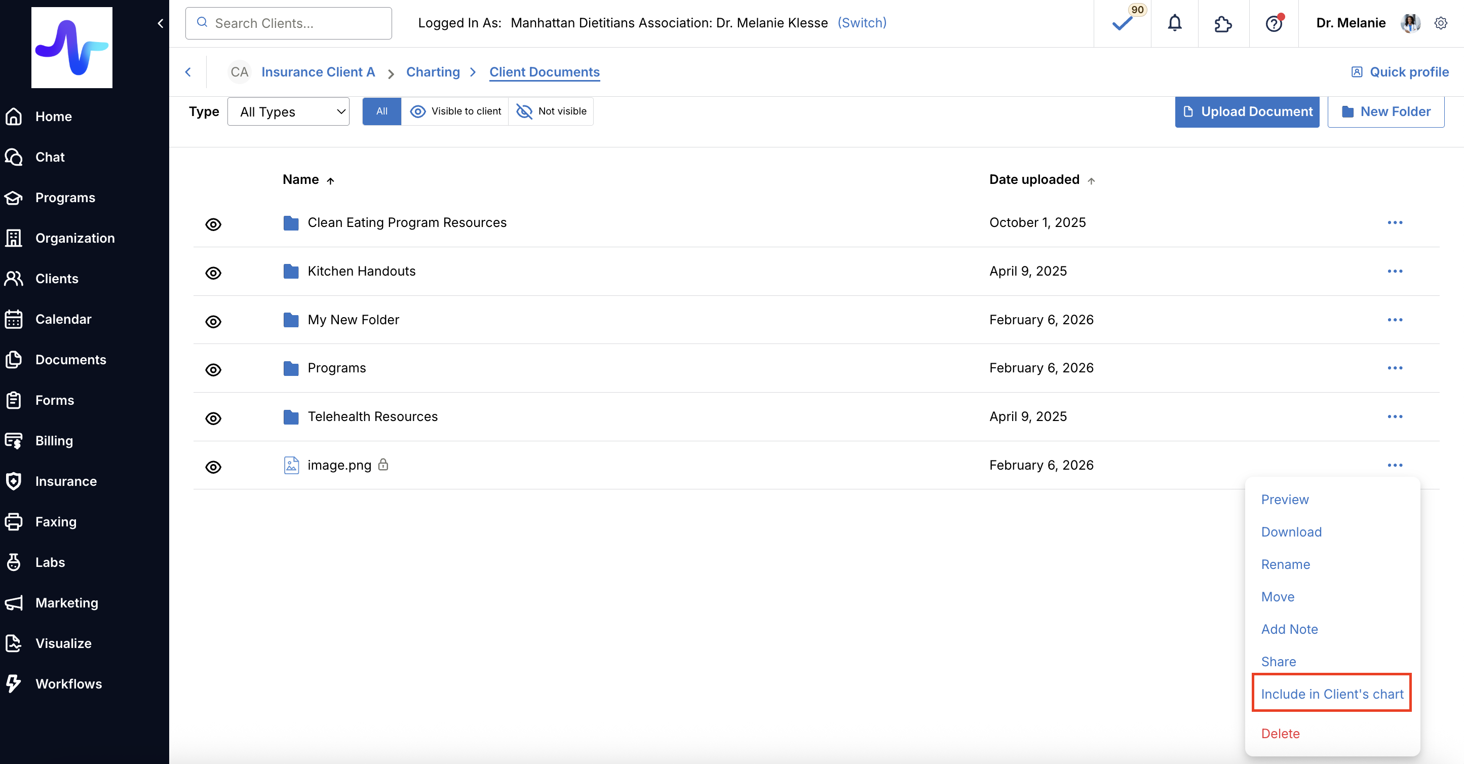This screenshot has height=764, width=1464.
Task: Collapse the left sidebar with the chevron
Action: (x=160, y=23)
